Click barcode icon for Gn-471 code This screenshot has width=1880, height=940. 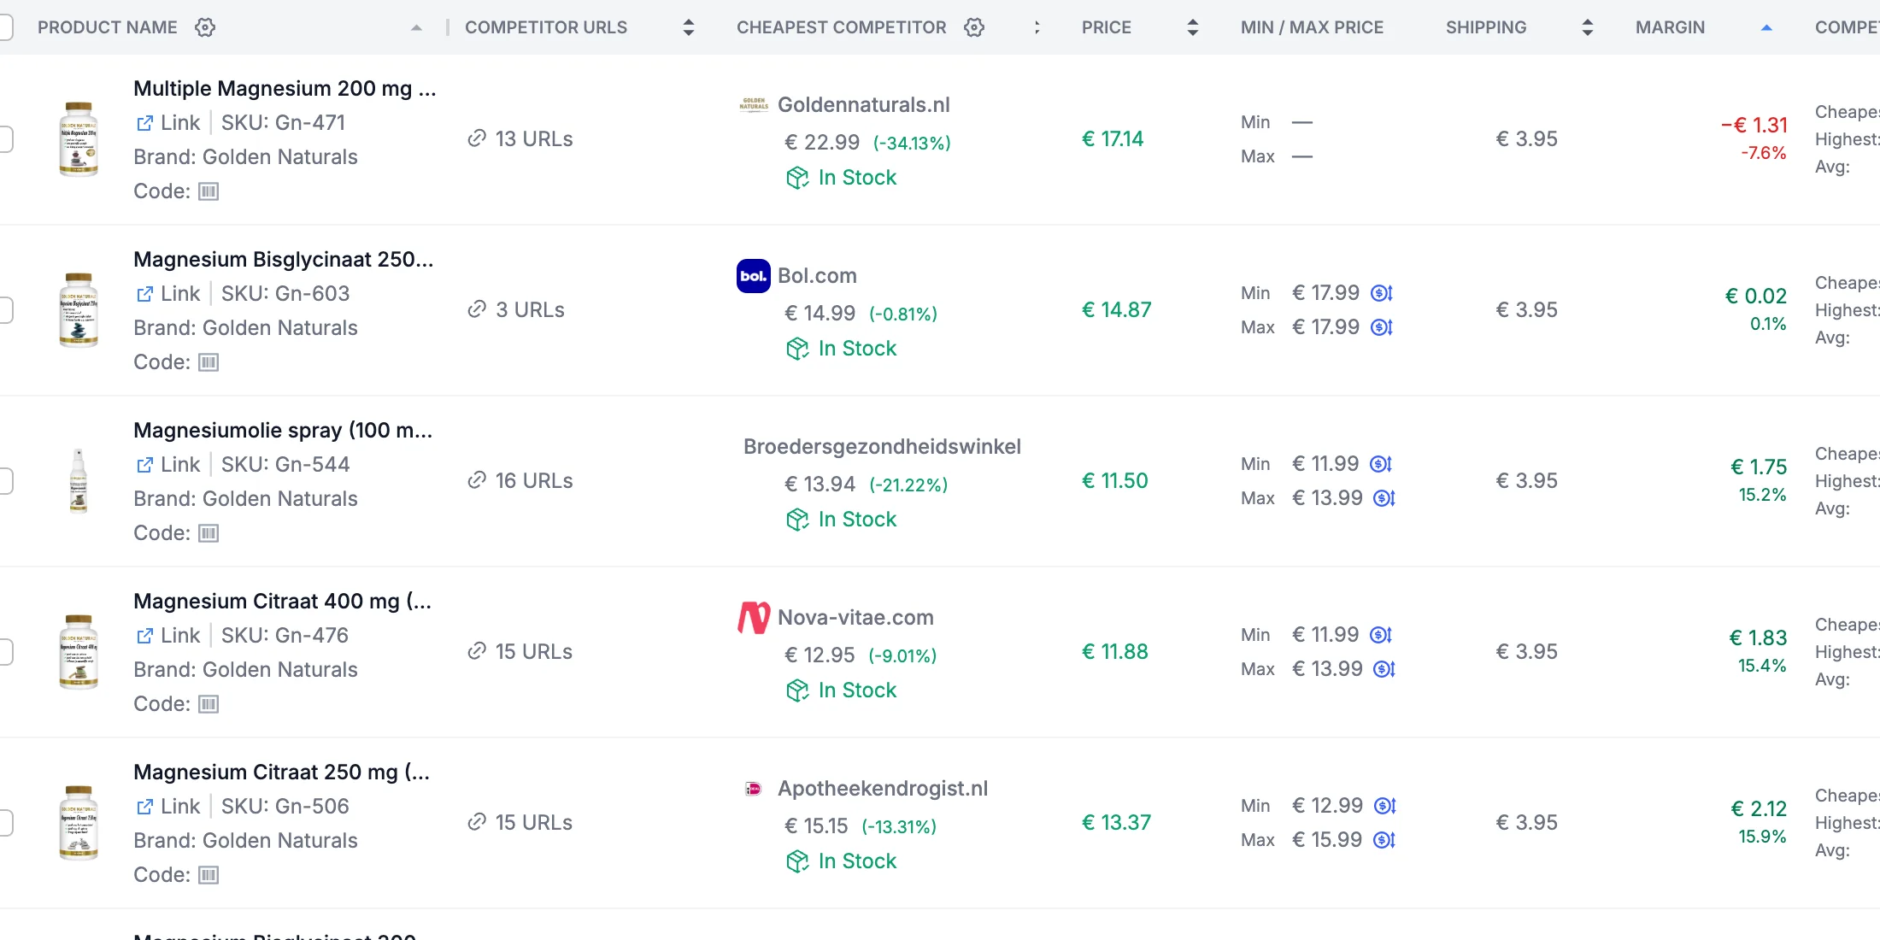coord(209,191)
